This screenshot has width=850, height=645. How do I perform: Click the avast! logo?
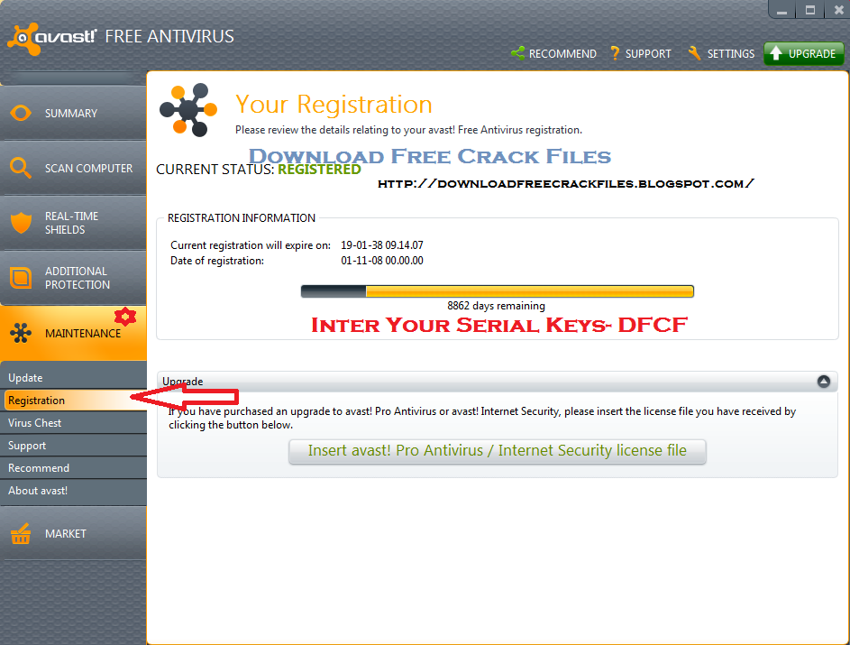[x=52, y=38]
